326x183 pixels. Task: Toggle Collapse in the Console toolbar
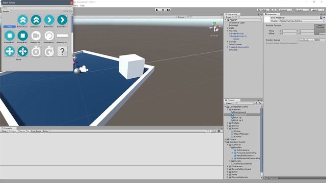click(x=13, y=131)
